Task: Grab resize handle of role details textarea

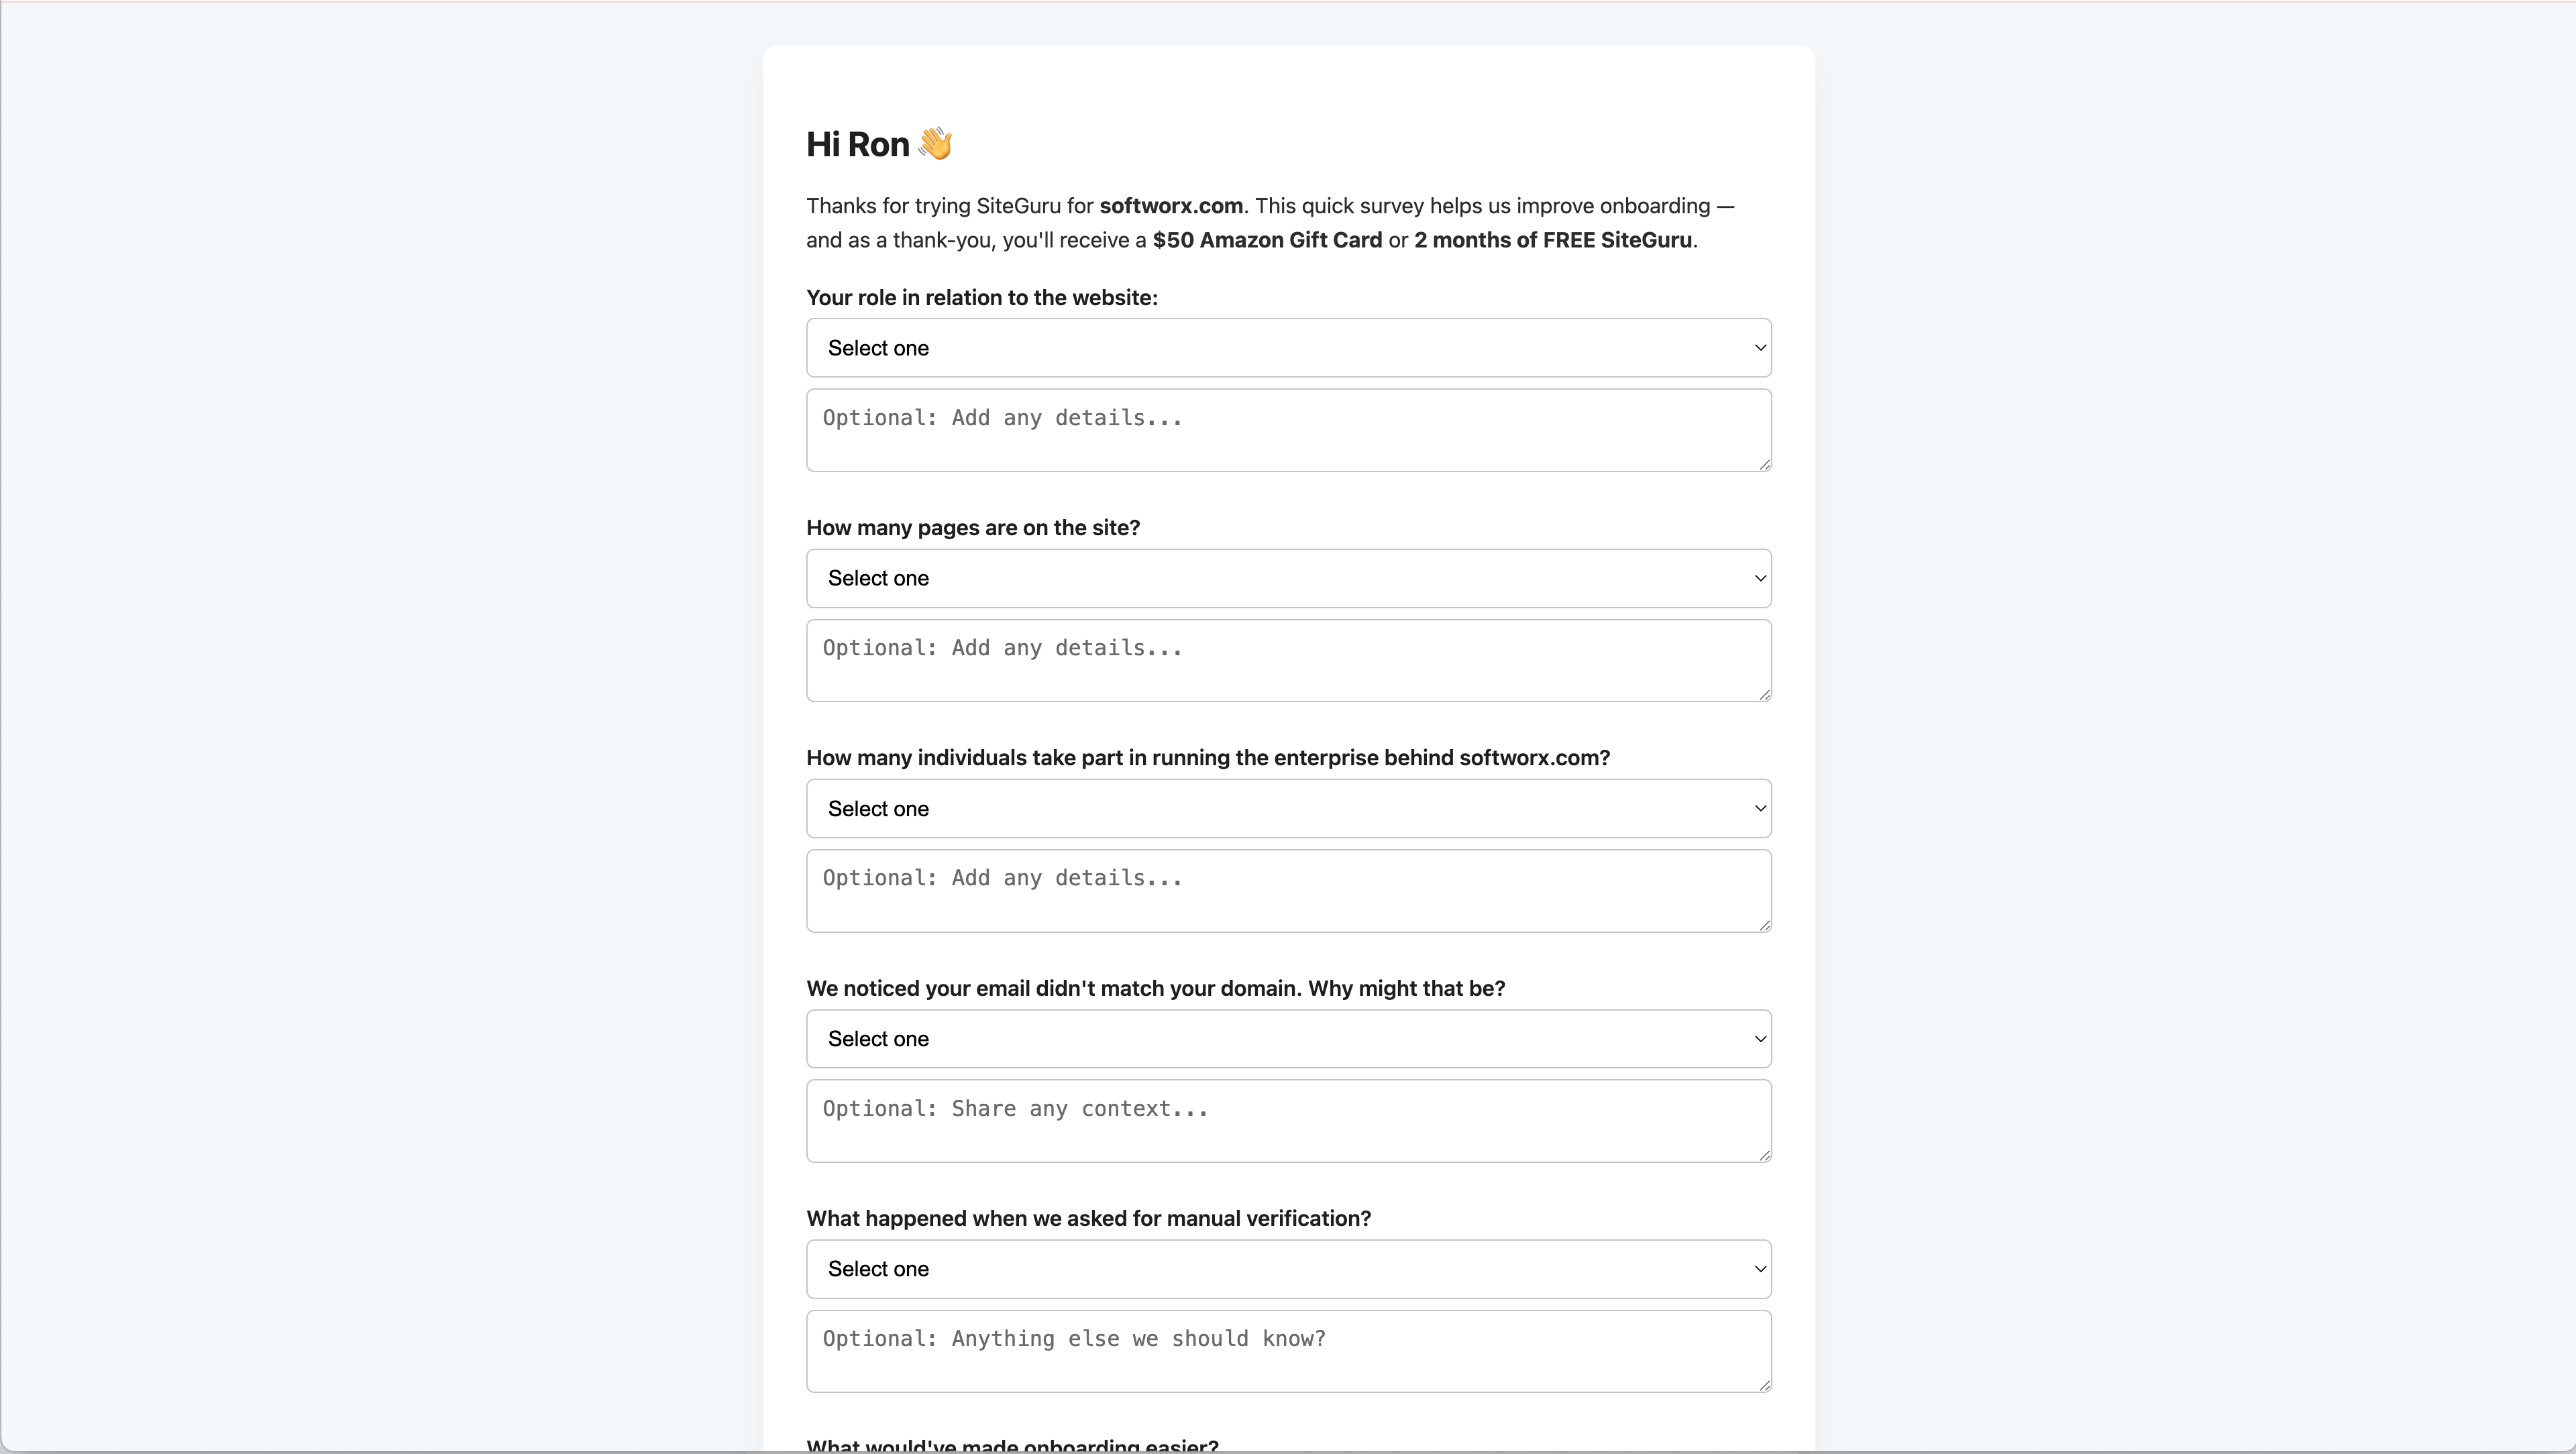Action: (x=1764, y=464)
